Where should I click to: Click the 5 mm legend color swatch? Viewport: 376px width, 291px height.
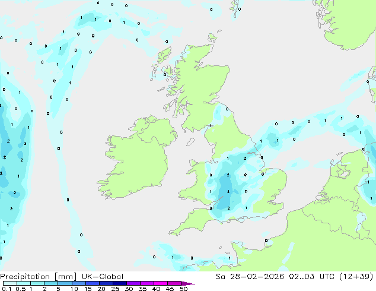point(65,283)
